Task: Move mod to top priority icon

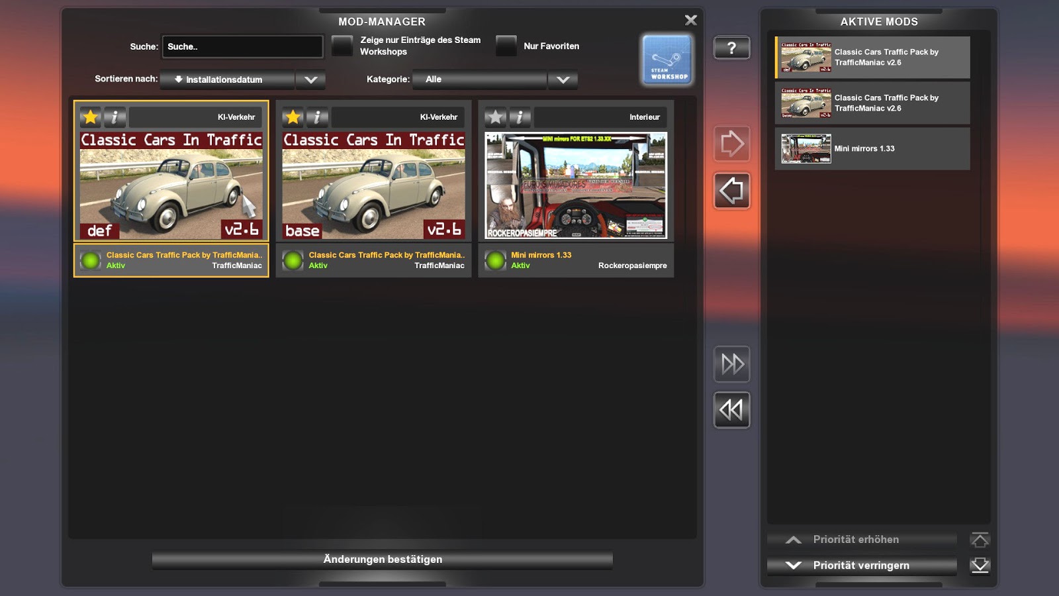Action: click(x=980, y=540)
